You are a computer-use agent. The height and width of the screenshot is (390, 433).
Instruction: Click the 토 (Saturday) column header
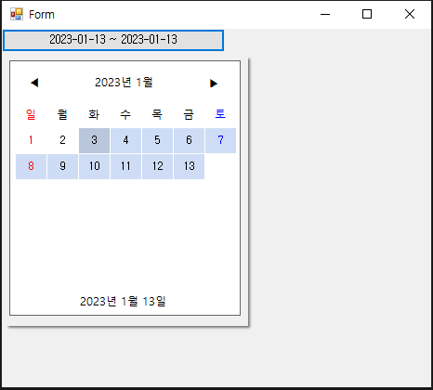[x=220, y=114]
